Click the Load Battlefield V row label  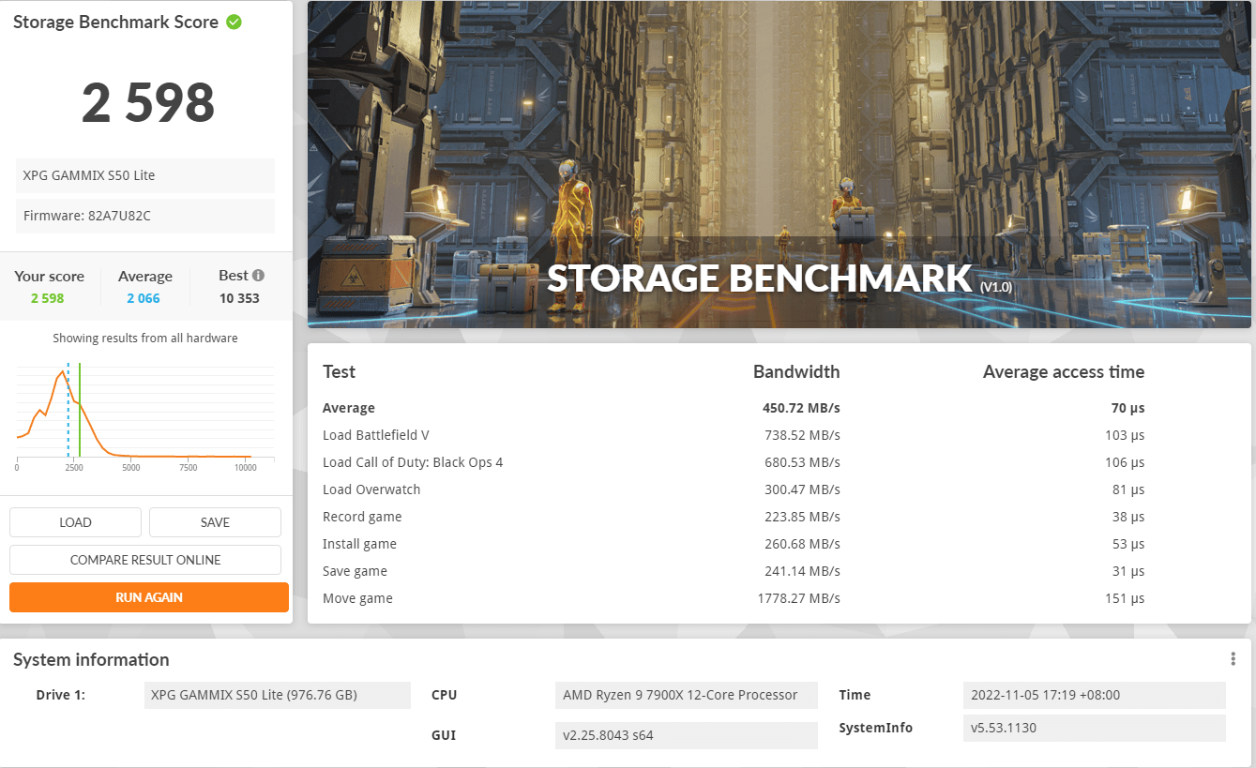(376, 435)
